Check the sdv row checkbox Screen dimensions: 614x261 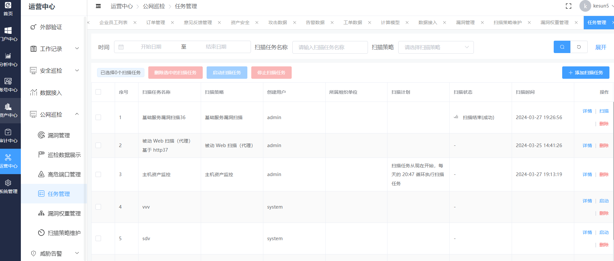pos(98,239)
